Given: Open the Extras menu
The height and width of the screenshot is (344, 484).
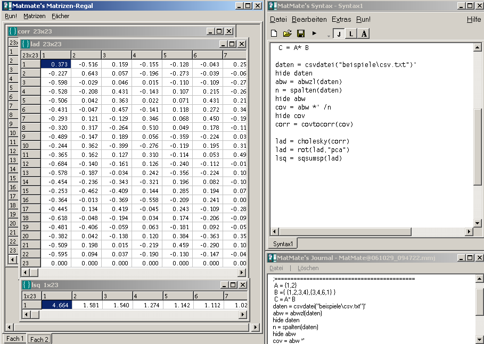Looking at the screenshot, I should click(341, 19).
